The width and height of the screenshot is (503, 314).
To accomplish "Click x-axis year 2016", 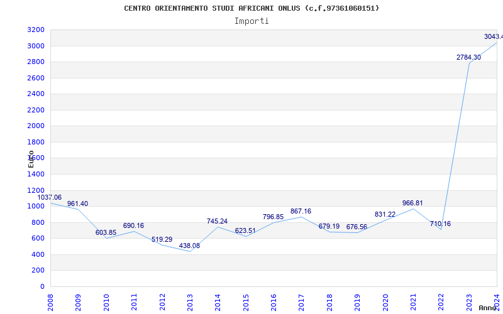I will [274, 303].
